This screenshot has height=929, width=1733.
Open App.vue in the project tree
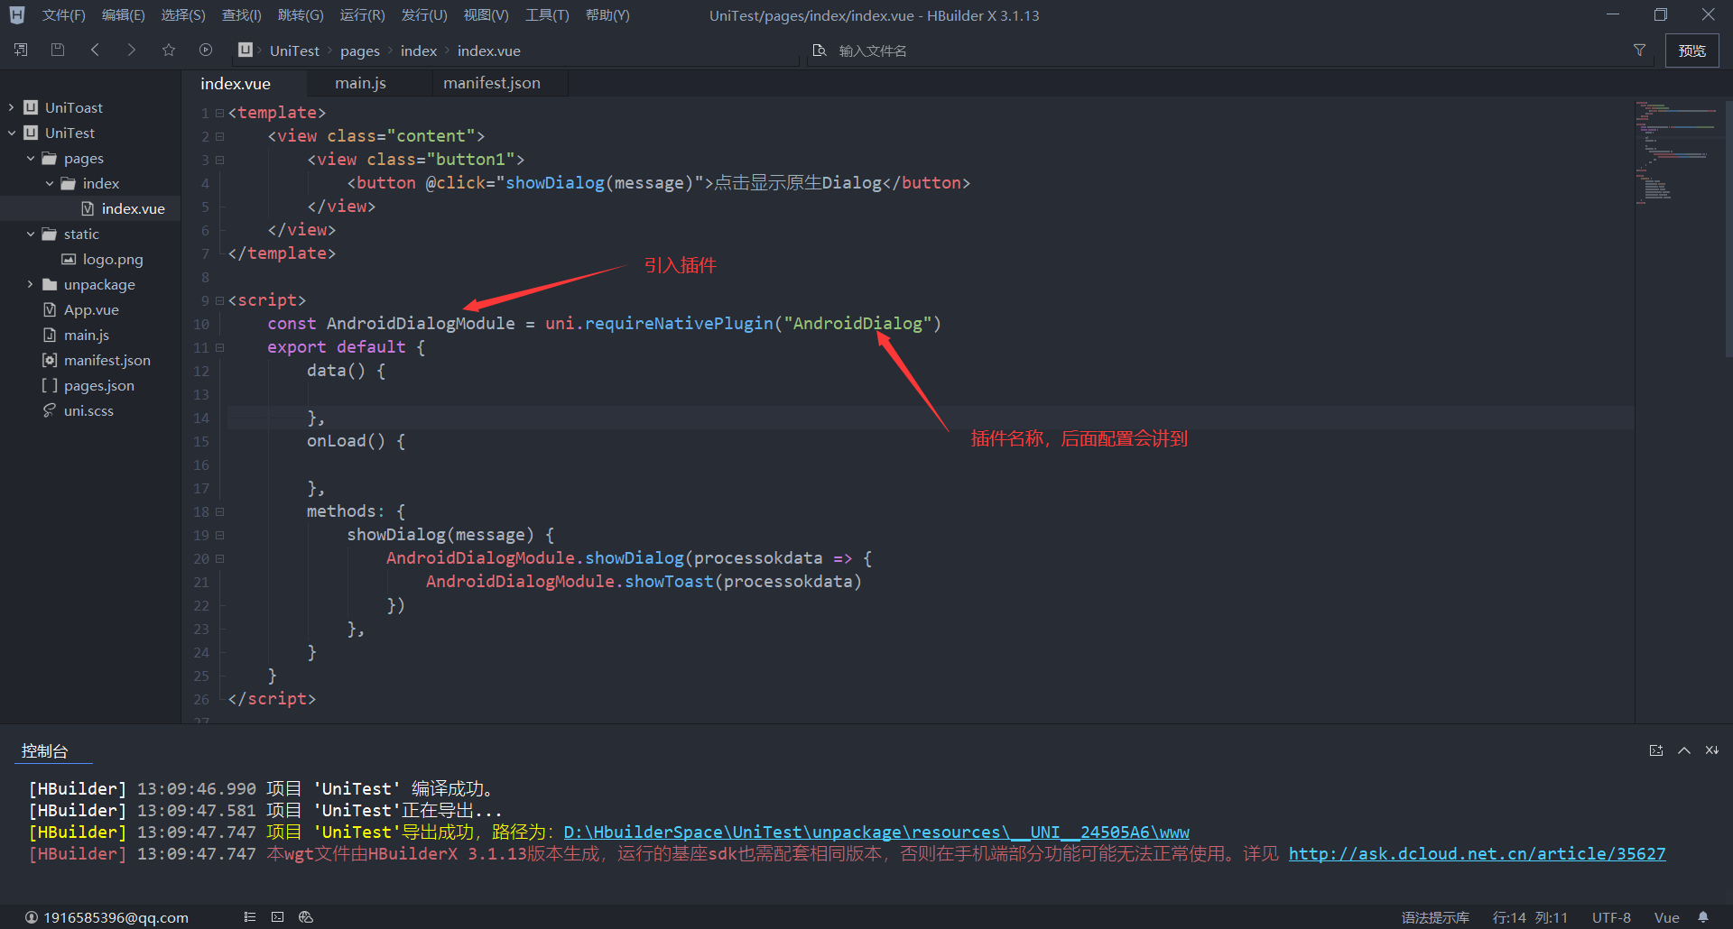click(91, 309)
